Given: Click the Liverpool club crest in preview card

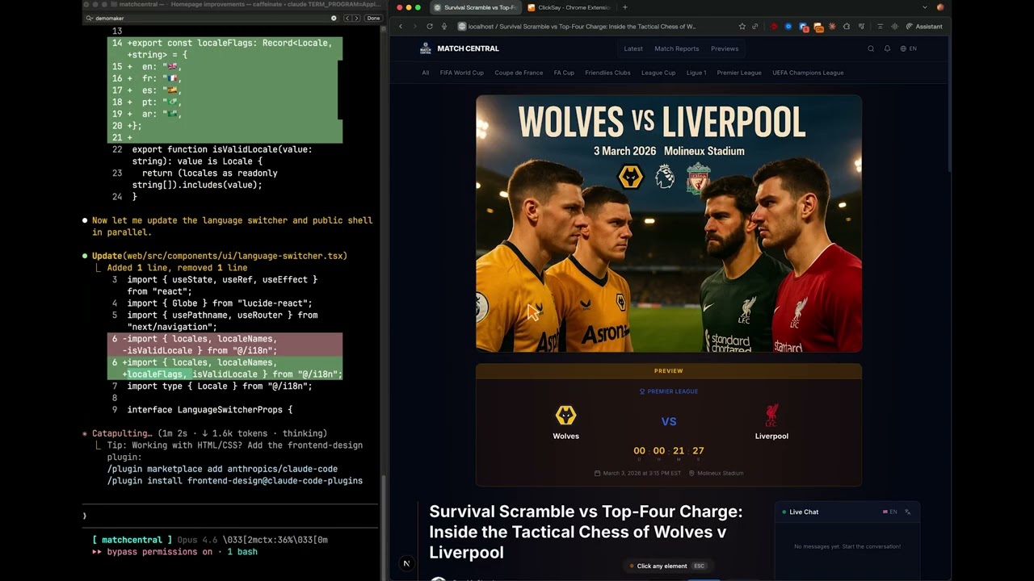Looking at the screenshot, I should 771,416.
